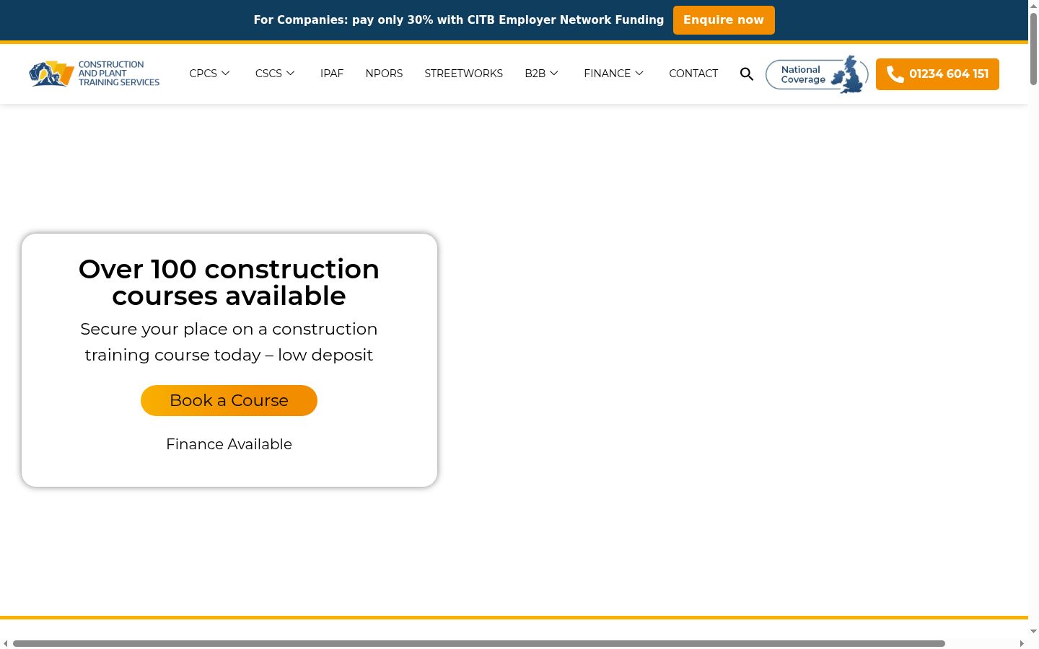Click the CITB Employer Network Funding banner text
This screenshot has height=649, width=1039.
click(459, 20)
